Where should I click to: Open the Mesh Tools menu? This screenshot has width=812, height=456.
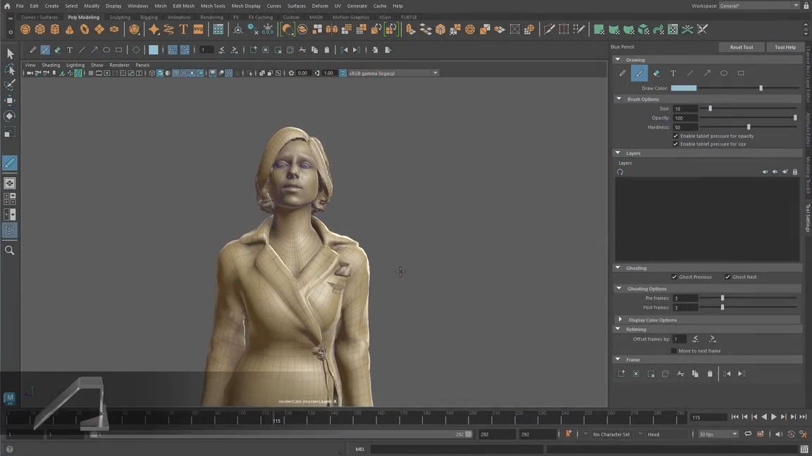click(x=213, y=6)
